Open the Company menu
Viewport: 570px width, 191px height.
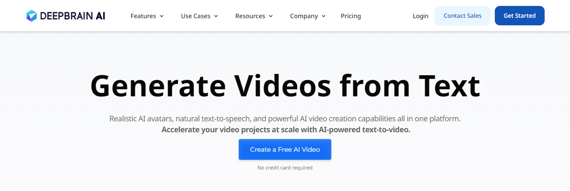(x=304, y=16)
